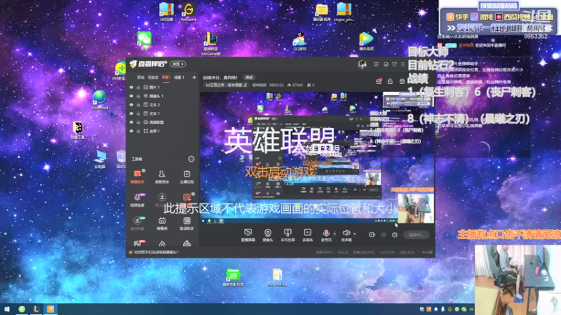This screenshot has width=561, height=315.
Task: Select the second scene tab
Action: click(153, 78)
